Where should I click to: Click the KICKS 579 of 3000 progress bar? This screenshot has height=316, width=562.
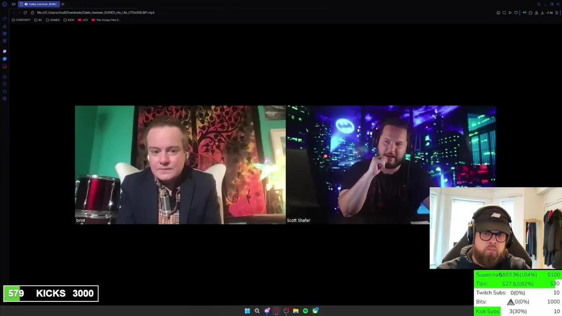point(51,294)
